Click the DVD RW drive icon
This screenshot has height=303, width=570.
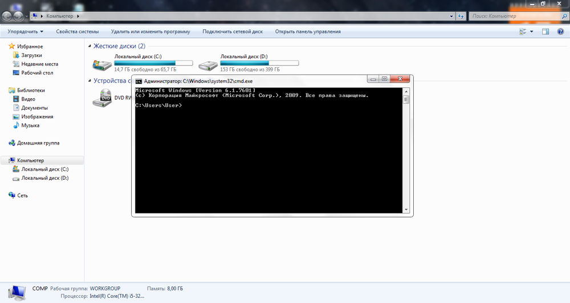click(x=103, y=98)
